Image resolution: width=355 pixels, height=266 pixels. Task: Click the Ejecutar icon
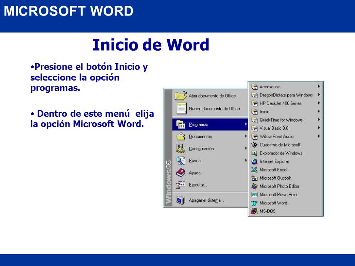click(x=181, y=185)
